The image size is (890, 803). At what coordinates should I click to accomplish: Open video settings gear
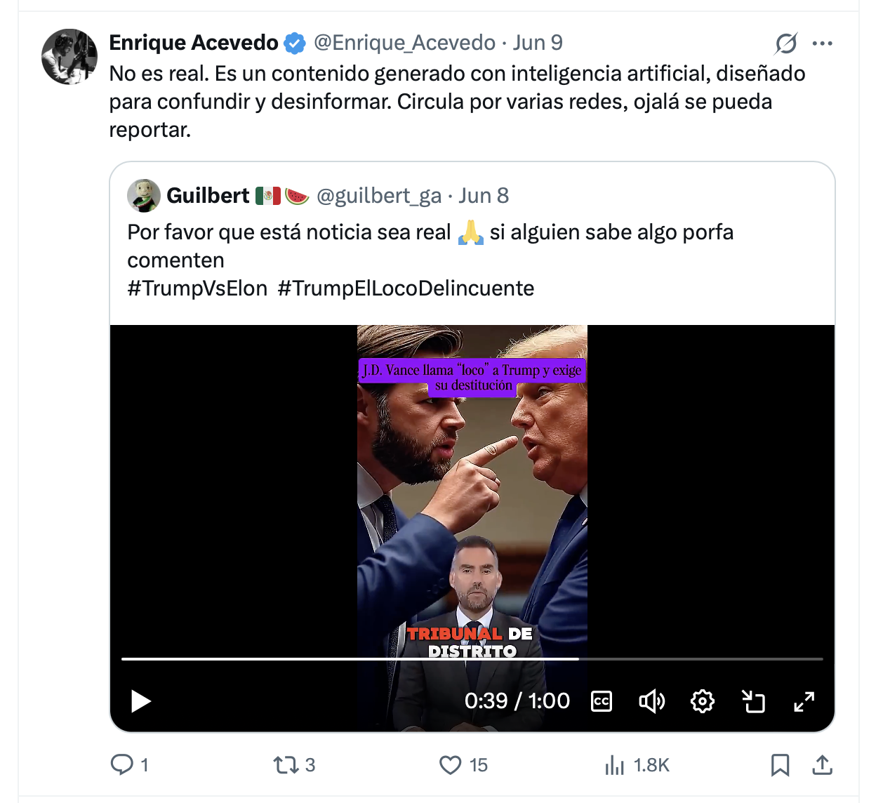click(x=703, y=701)
